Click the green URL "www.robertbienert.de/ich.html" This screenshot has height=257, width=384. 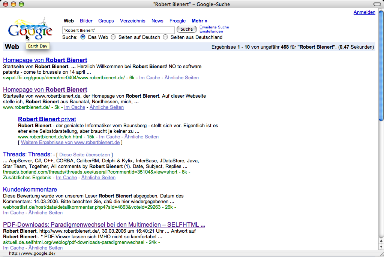50,137
